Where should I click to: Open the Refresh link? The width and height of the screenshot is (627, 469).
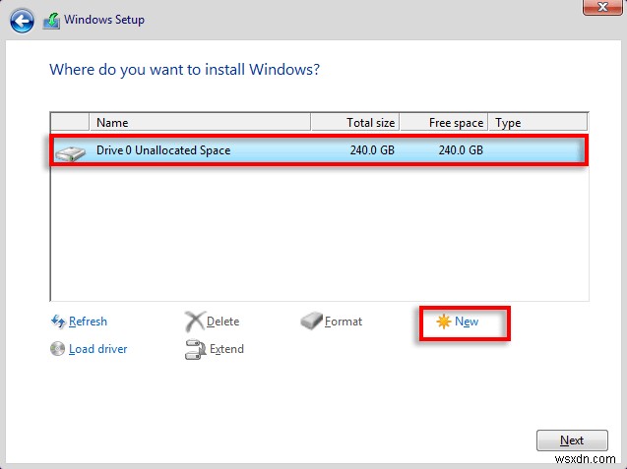[88, 322]
